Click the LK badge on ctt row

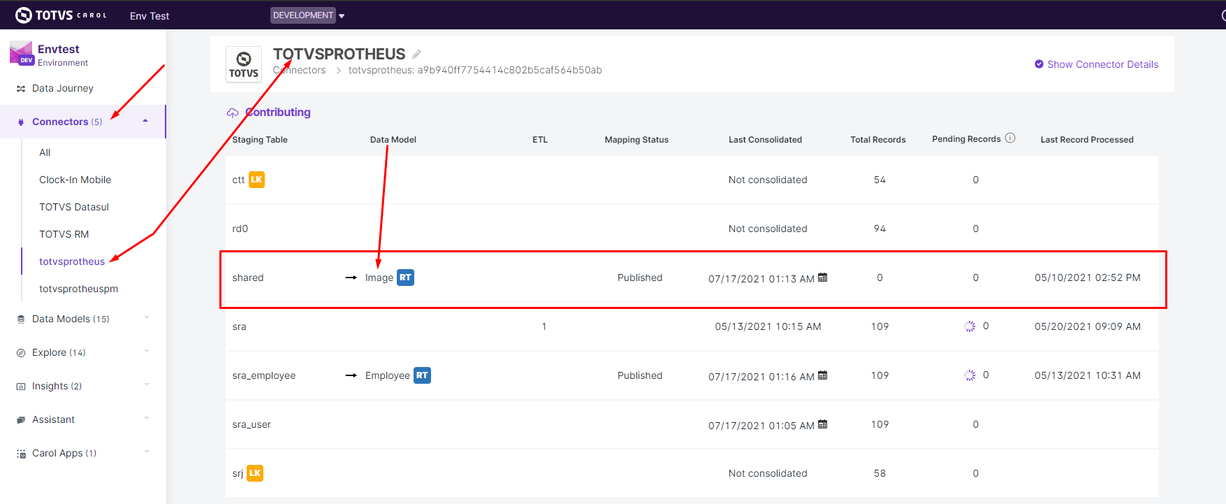pos(257,180)
